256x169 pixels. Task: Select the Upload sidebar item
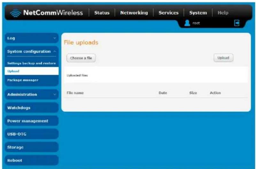coord(32,71)
